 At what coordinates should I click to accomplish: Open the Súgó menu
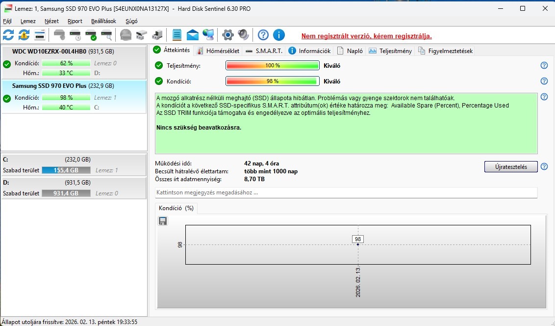point(131,21)
